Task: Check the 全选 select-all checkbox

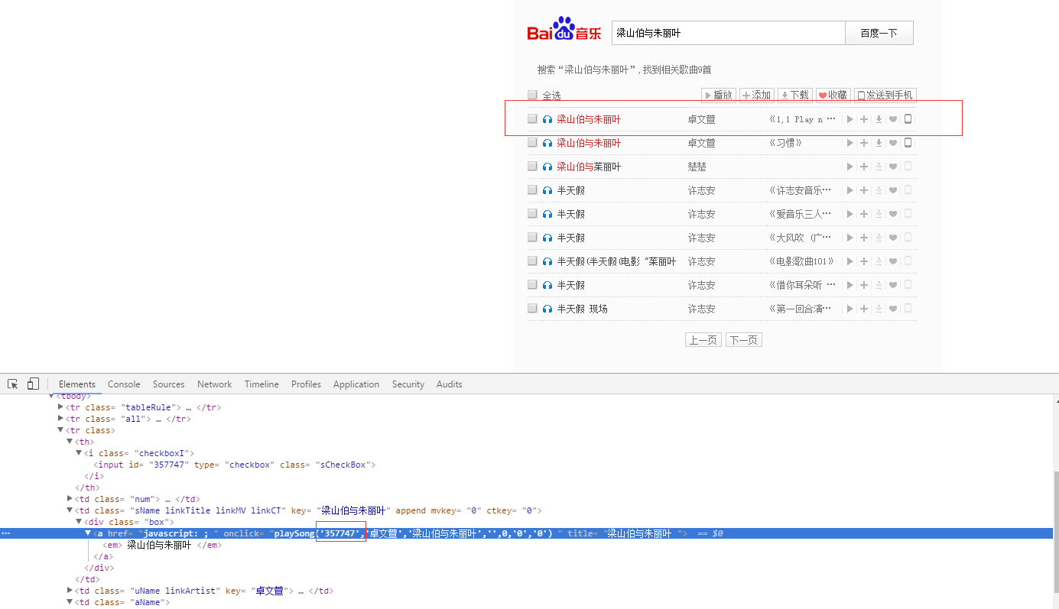Action: coord(532,95)
